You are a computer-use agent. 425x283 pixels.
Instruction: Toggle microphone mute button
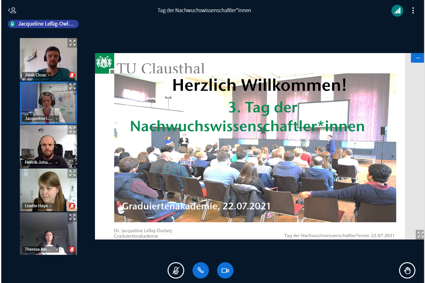[176, 271]
